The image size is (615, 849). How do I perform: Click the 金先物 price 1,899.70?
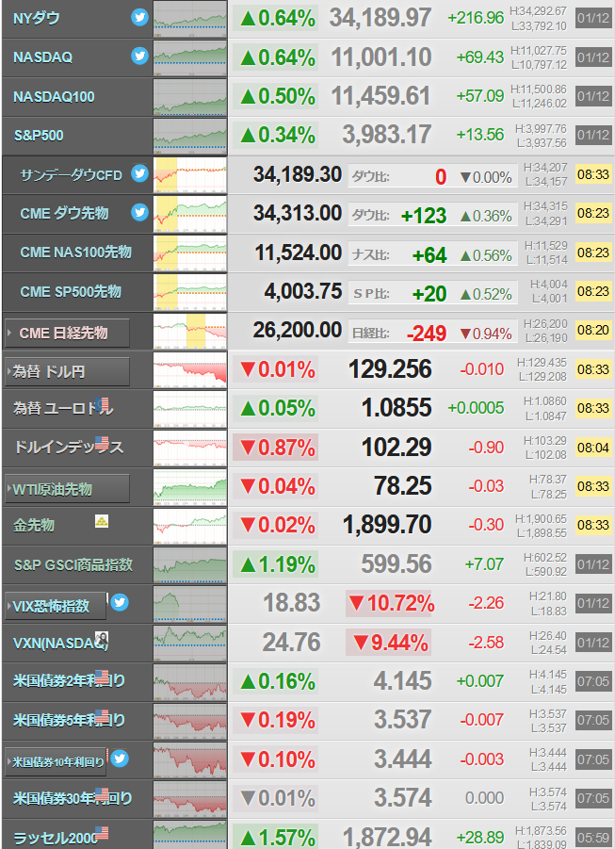coord(387,525)
